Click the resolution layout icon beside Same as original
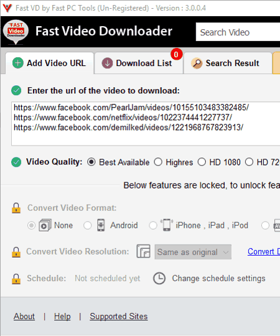The width and height of the screenshot is (280, 336). [x=143, y=251]
